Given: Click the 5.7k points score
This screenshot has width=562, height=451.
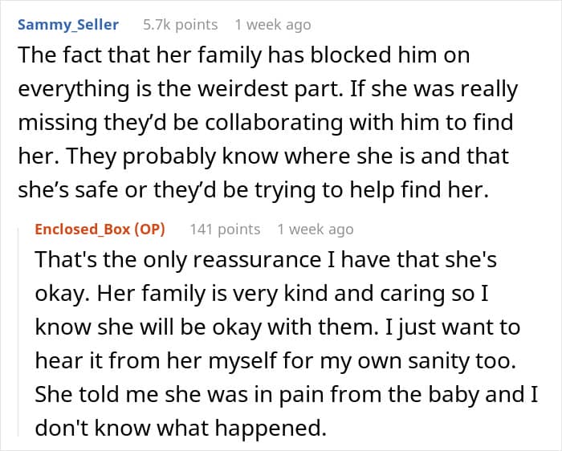Looking at the screenshot, I should pos(181,25).
